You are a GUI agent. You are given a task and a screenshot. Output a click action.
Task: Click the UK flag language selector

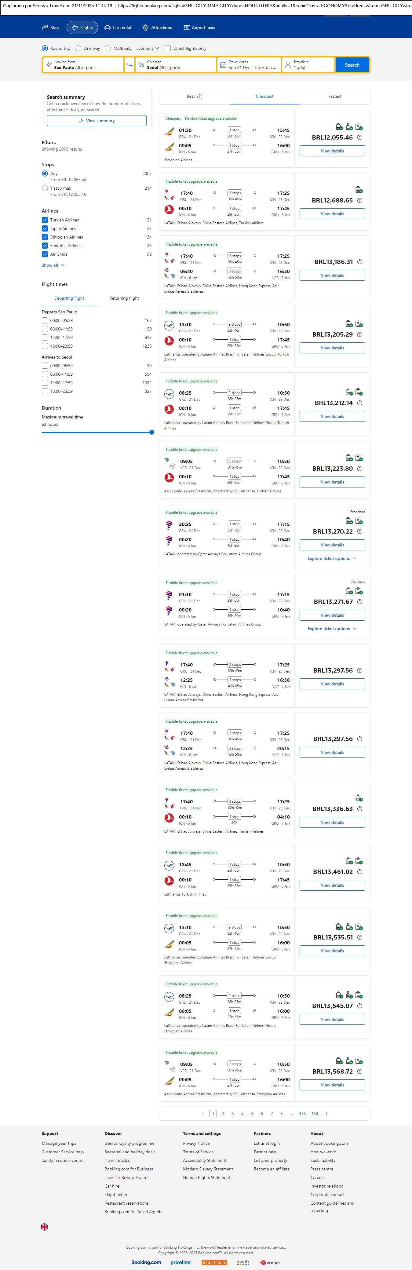point(44,1227)
